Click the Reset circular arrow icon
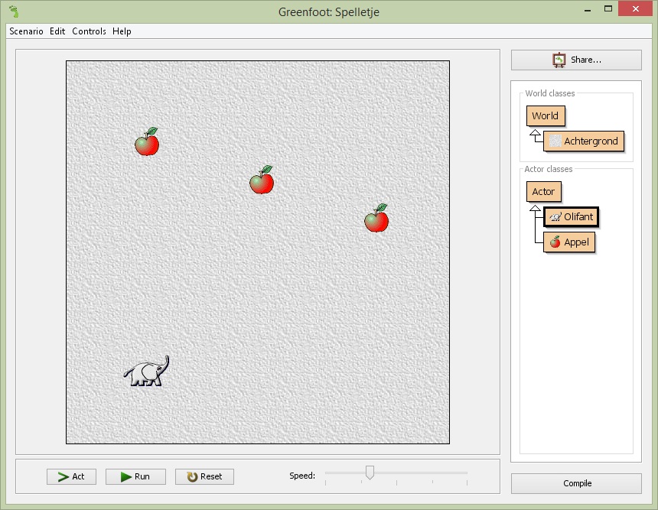The image size is (658, 510). pyautogui.click(x=192, y=477)
